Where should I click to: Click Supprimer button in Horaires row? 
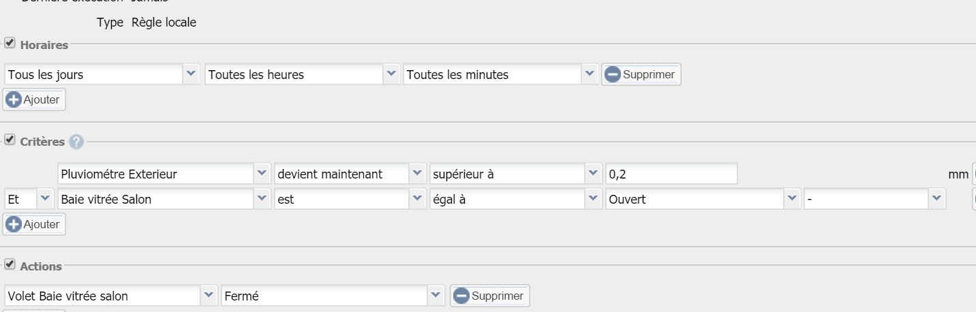(x=641, y=74)
